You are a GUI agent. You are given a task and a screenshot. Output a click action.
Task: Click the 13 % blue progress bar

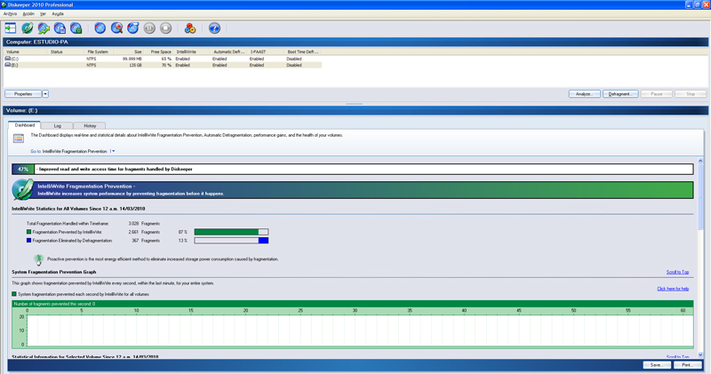(231, 240)
